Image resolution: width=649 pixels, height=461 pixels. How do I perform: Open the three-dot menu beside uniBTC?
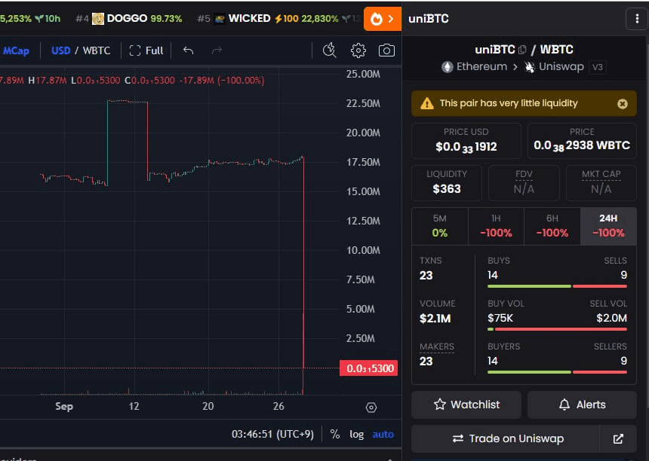[637, 19]
